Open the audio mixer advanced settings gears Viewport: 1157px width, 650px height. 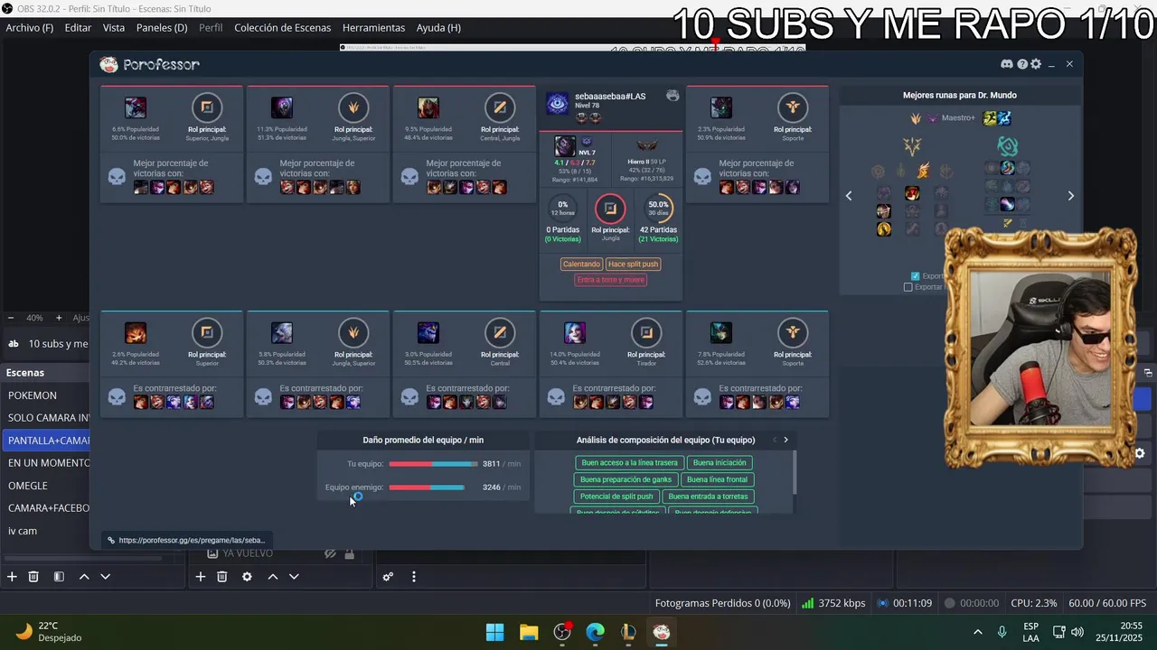[x=388, y=577]
